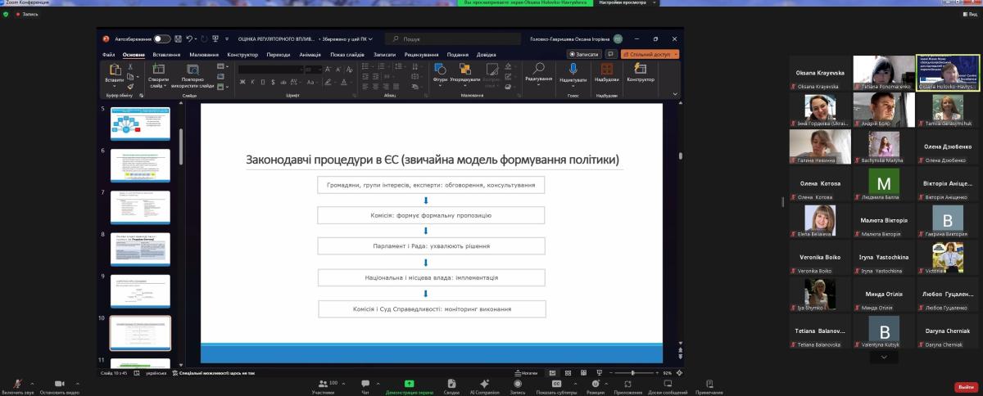
Task: Open the Вставлення (Insert) ribbon tab
Action: [x=166, y=55]
